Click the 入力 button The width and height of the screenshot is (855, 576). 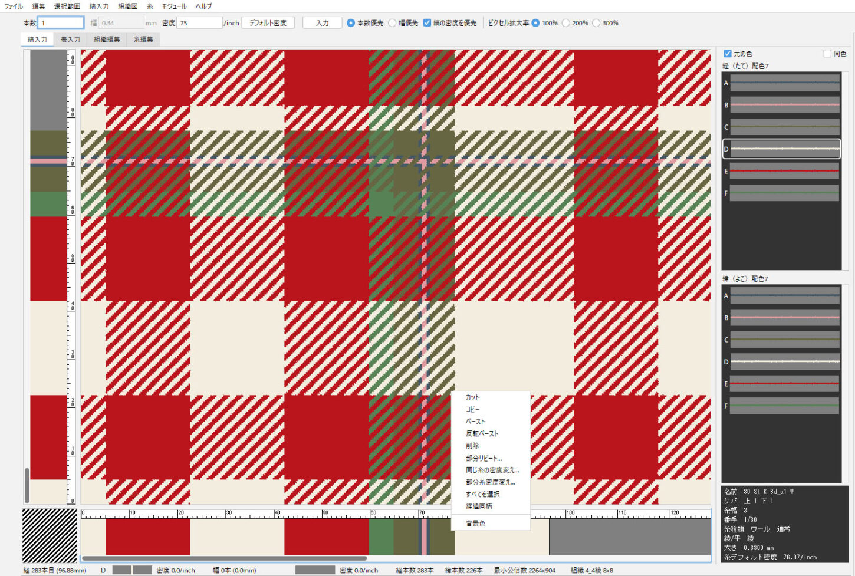tap(322, 23)
